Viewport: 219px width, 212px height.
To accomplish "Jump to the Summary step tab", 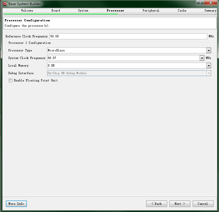I will [x=210, y=10].
